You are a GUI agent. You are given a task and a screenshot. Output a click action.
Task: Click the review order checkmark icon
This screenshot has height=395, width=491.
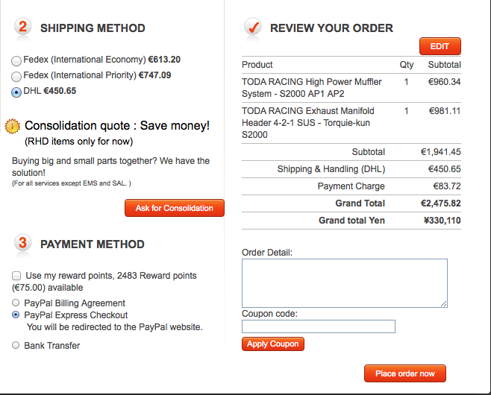click(x=252, y=28)
